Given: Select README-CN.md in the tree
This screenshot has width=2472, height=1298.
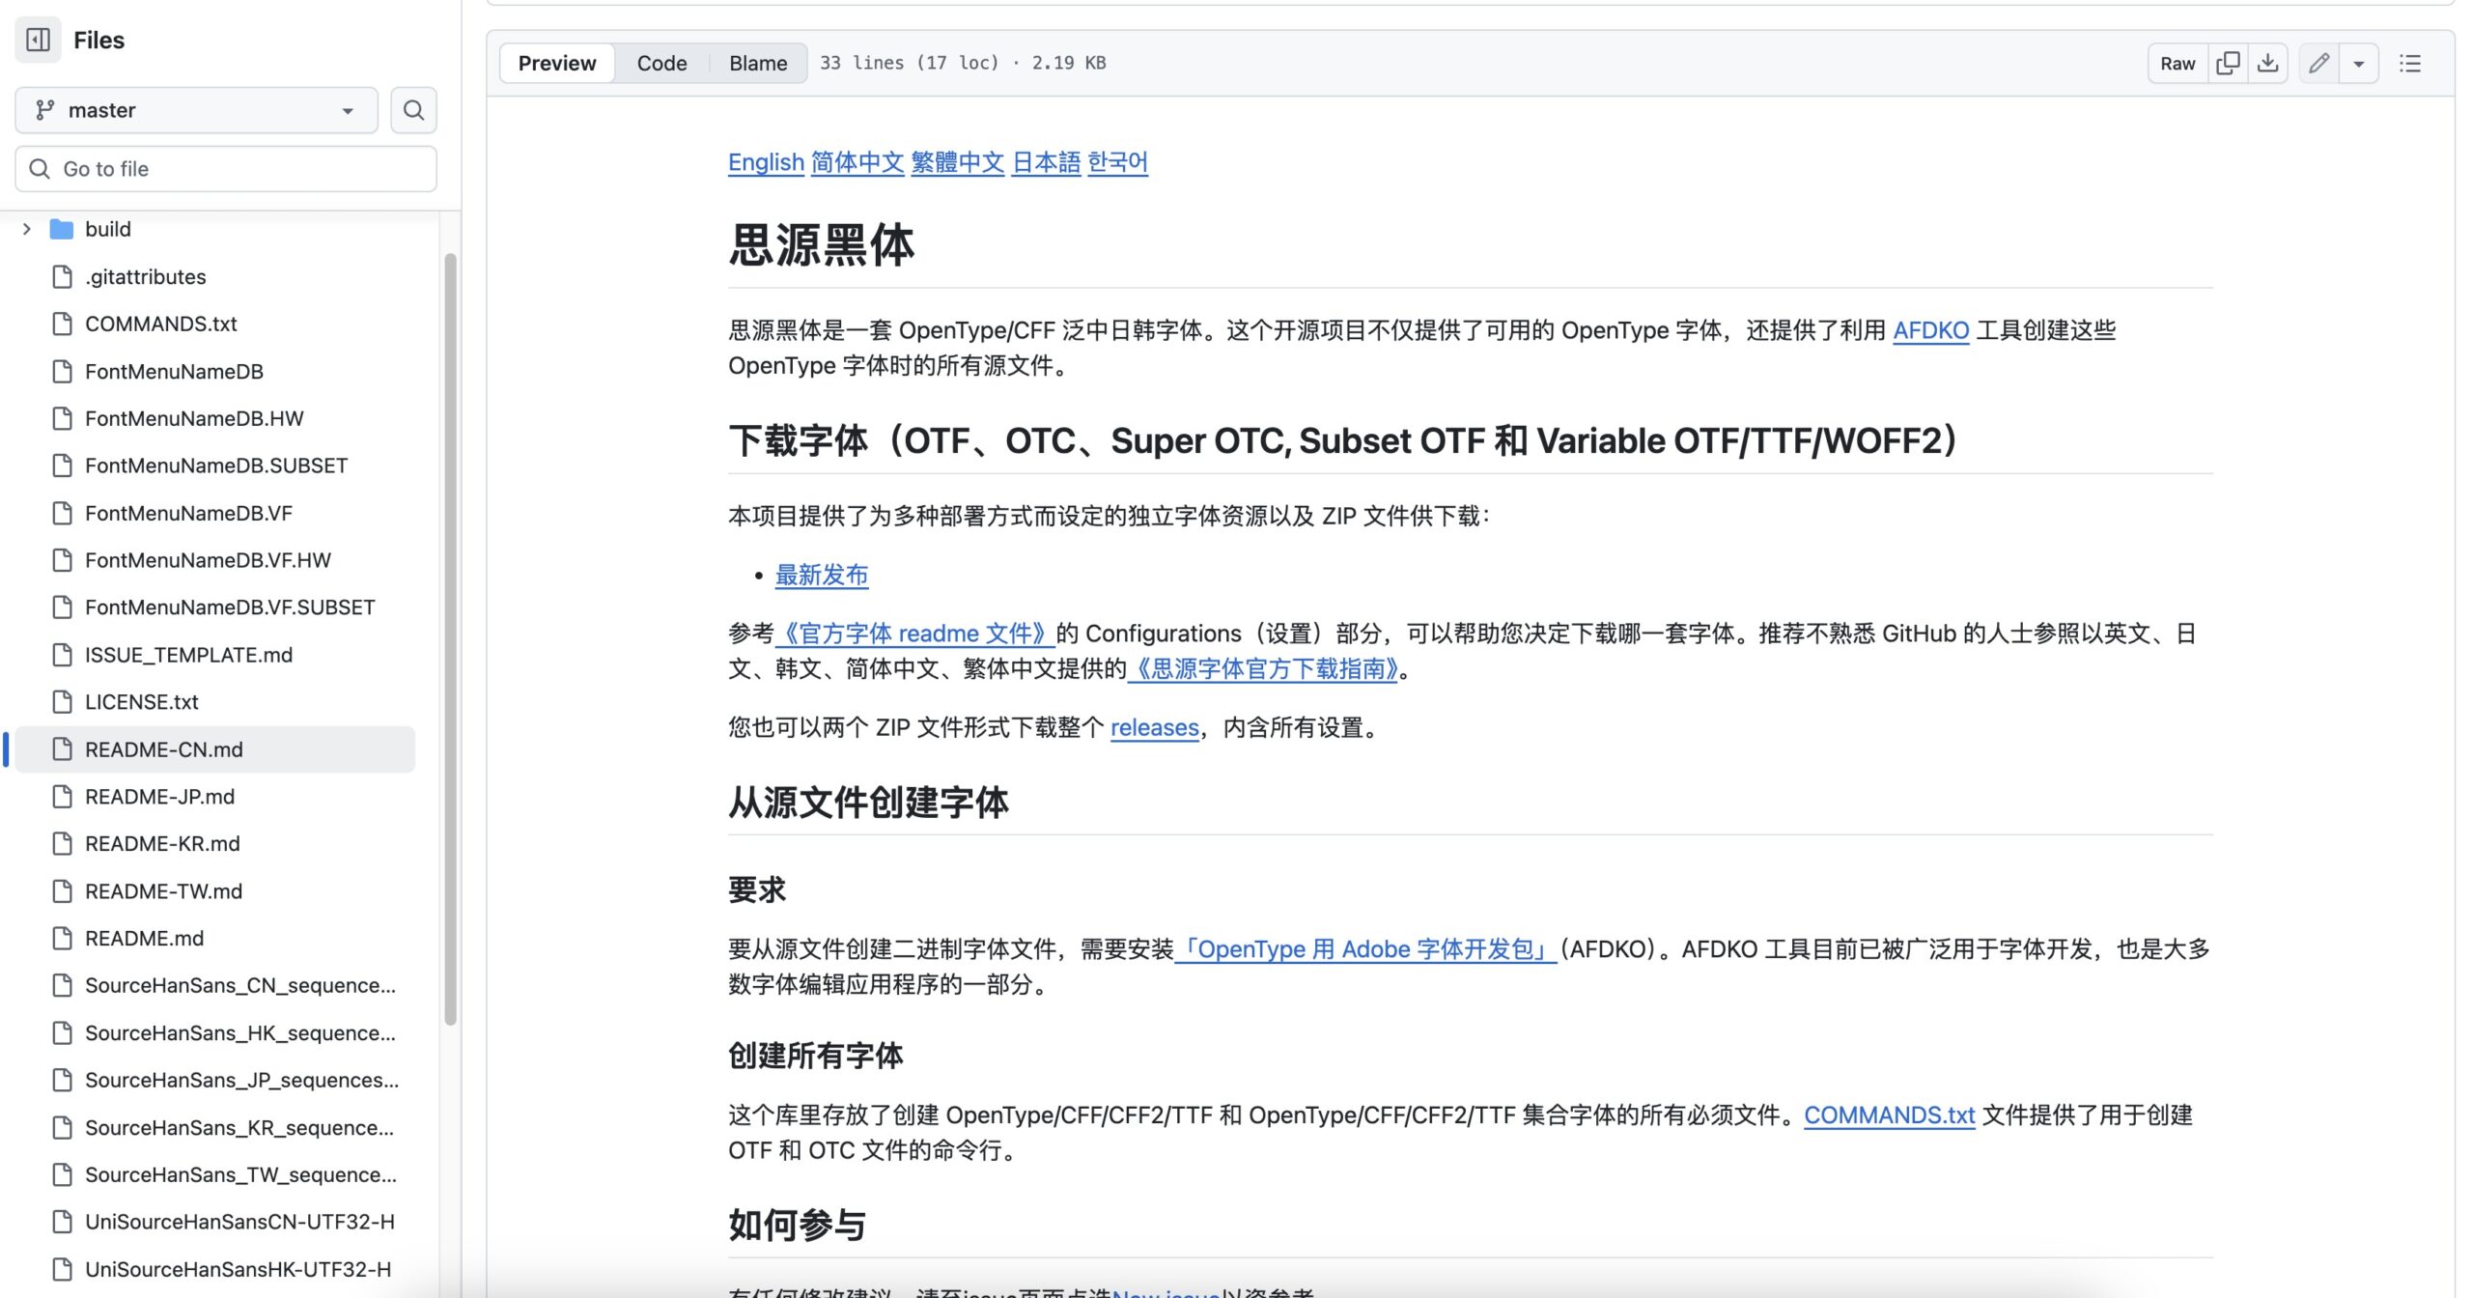Looking at the screenshot, I should tap(214, 749).
